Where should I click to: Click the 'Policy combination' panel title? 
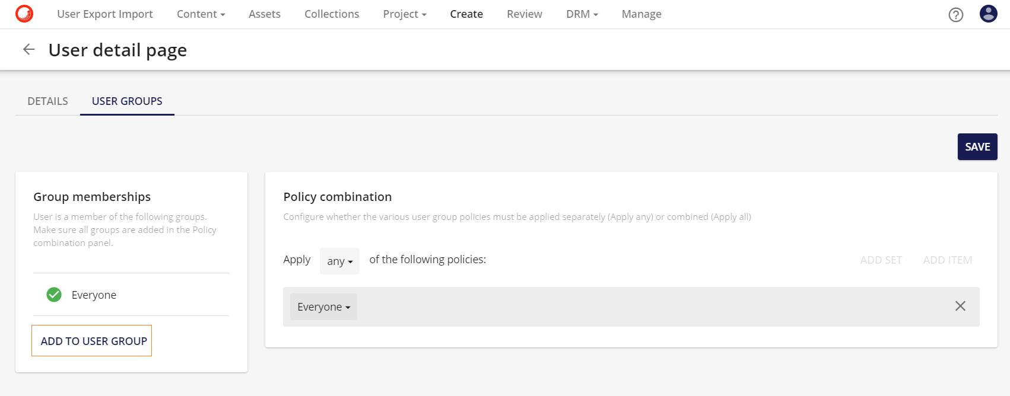click(338, 197)
